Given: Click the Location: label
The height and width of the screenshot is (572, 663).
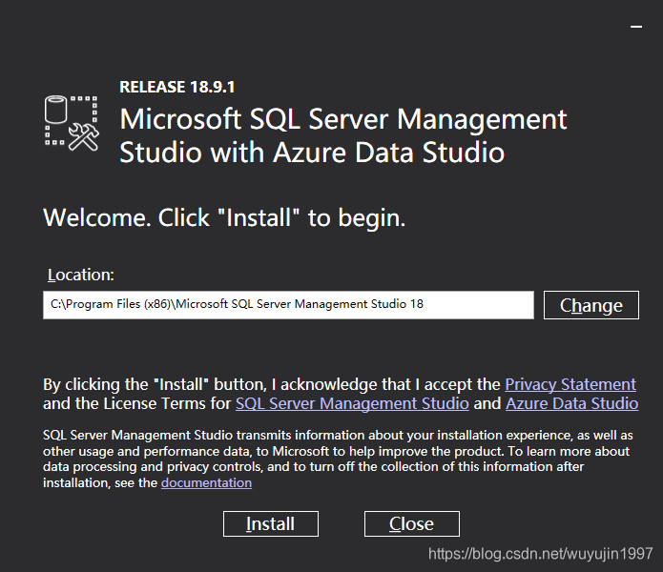Looking at the screenshot, I should [80, 275].
